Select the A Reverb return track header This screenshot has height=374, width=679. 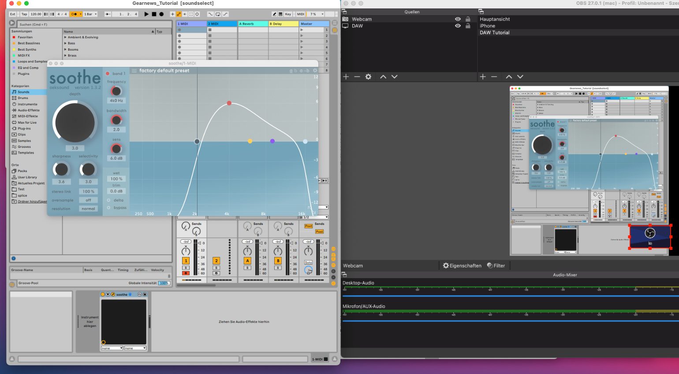(x=253, y=24)
